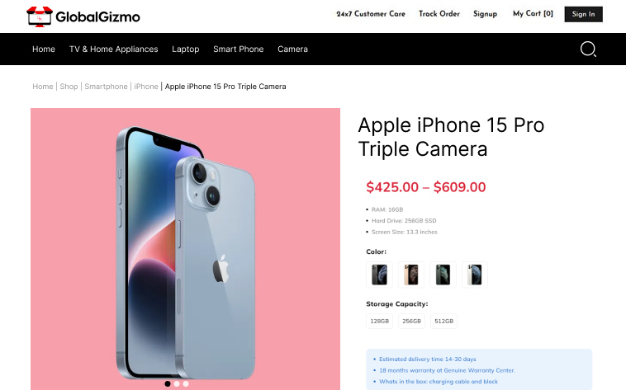Select 512GB storage capacity
The width and height of the screenshot is (626, 390).
point(443,321)
